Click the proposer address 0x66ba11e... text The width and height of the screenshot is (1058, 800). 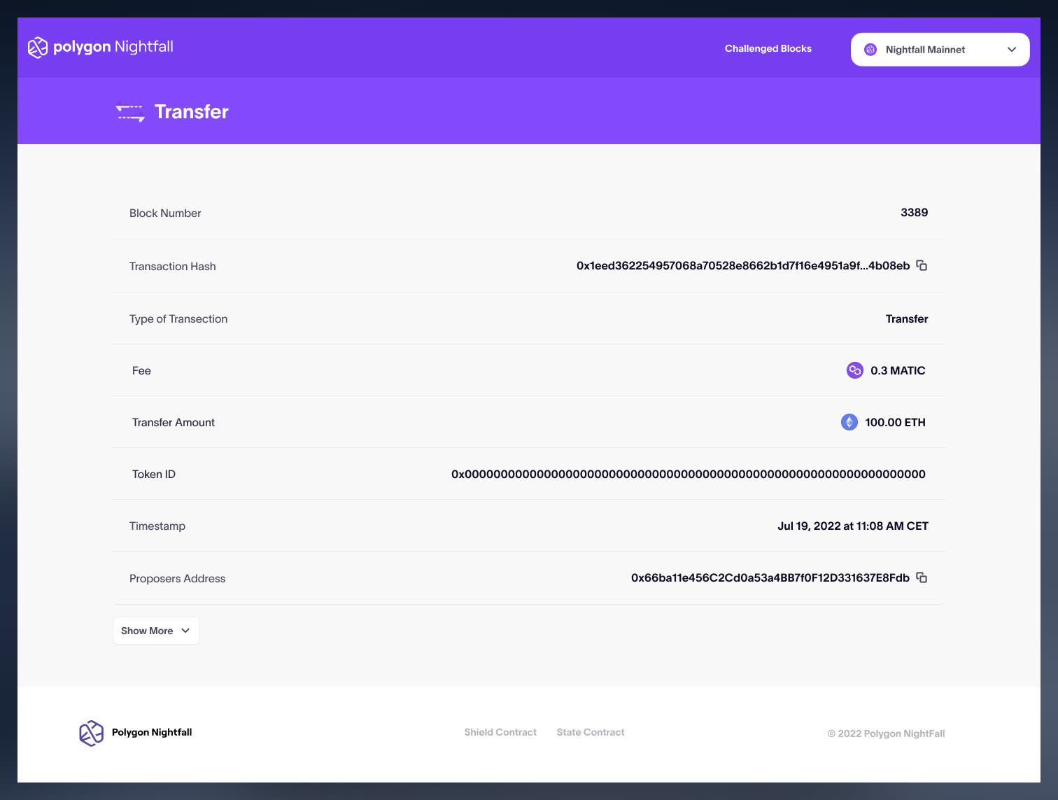coord(770,577)
